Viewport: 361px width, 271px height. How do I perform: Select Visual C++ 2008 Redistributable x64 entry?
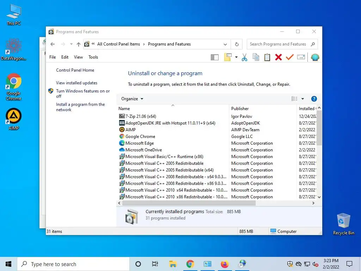coord(173,177)
